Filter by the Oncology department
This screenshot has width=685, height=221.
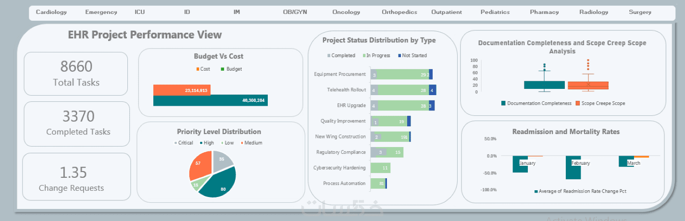pos(346,12)
